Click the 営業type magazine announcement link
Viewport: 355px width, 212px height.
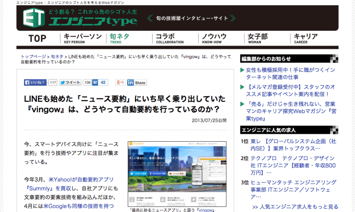tap(291, 111)
